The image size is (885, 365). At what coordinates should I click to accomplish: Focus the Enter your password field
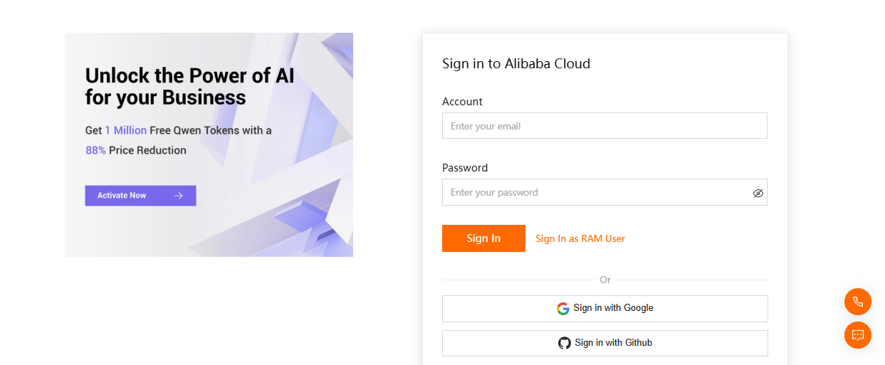click(595, 192)
